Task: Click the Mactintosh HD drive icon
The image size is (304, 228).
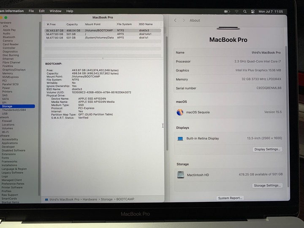Action: click(x=181, y=175)
